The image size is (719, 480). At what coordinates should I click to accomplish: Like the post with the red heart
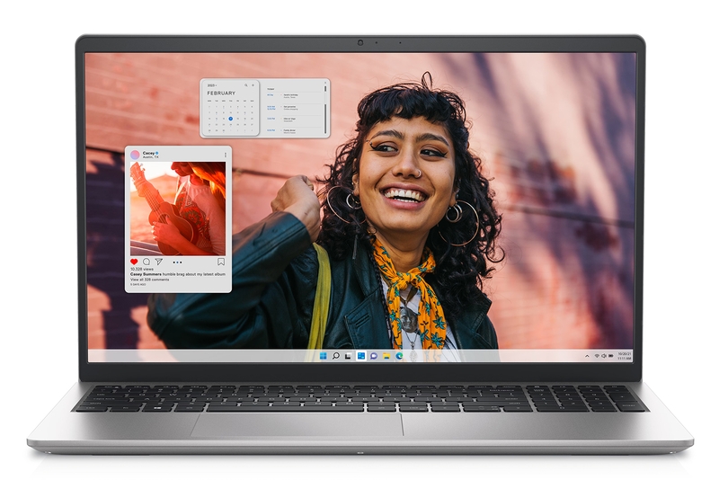tap(135, 262)
